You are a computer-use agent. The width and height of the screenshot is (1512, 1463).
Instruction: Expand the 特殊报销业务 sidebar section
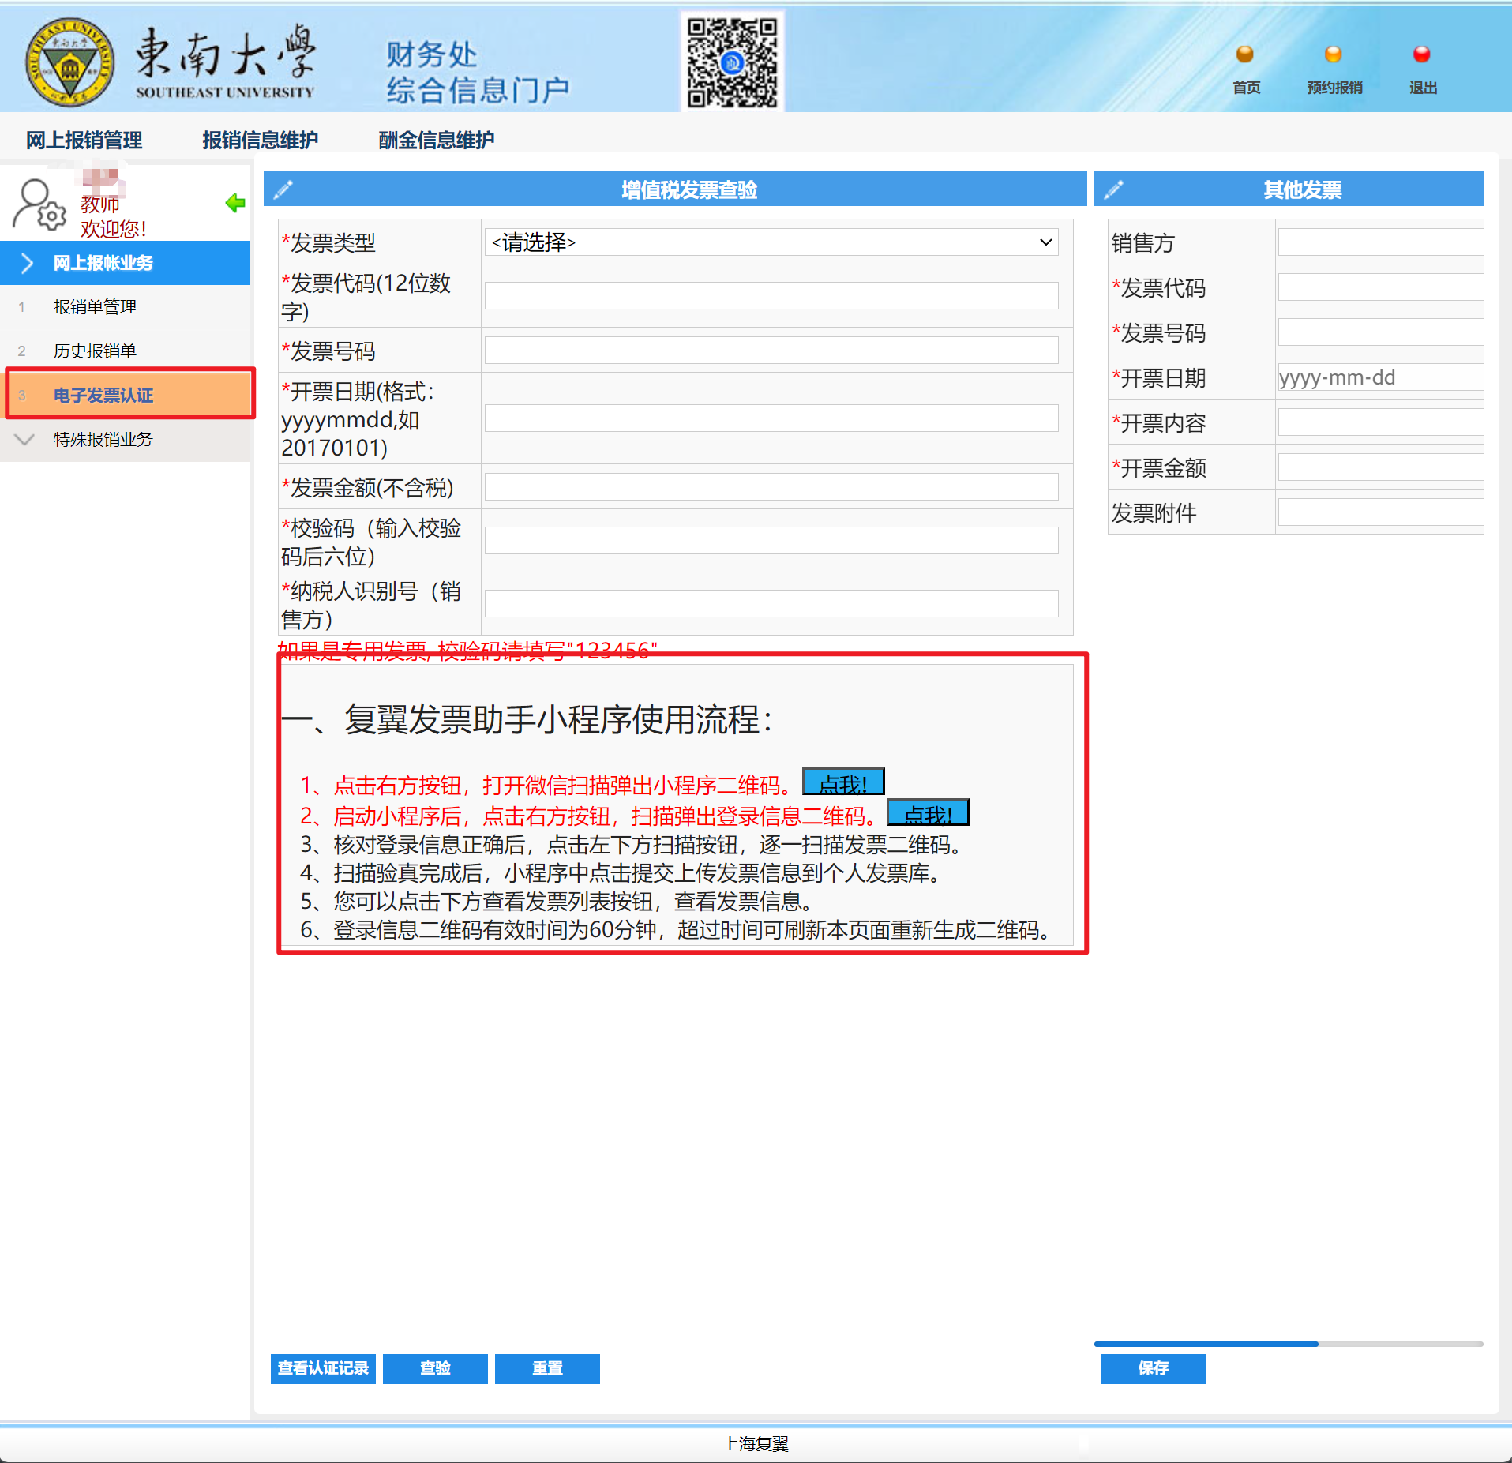(x=103, y=440)
